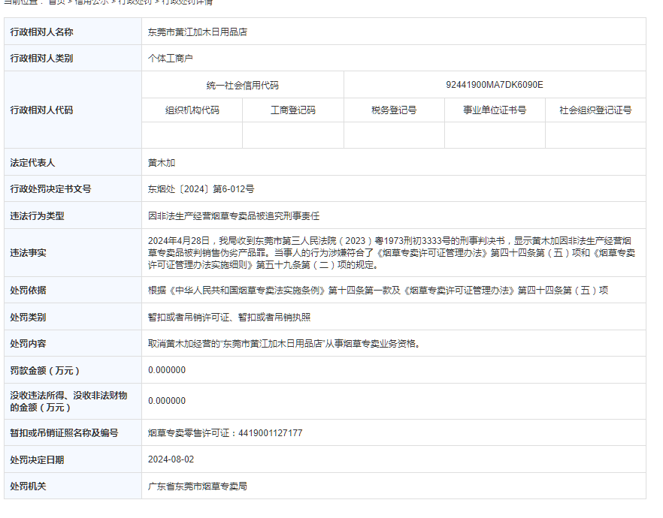Select authority name 广东省东莞市烟草专卖局

(198, 486)
